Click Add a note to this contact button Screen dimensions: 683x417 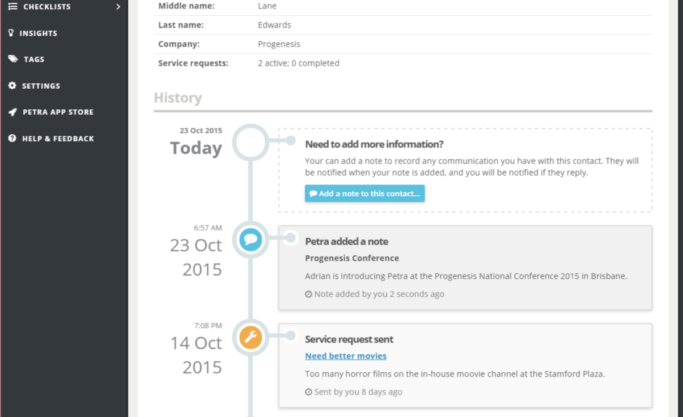364,194
